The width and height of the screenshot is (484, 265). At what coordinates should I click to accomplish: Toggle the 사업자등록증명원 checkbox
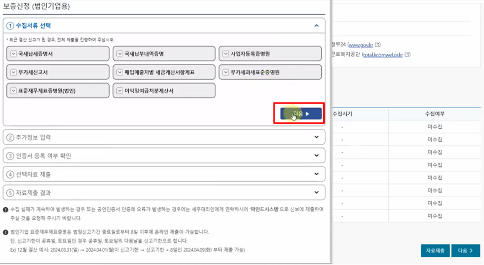click(x=226, y=54)
